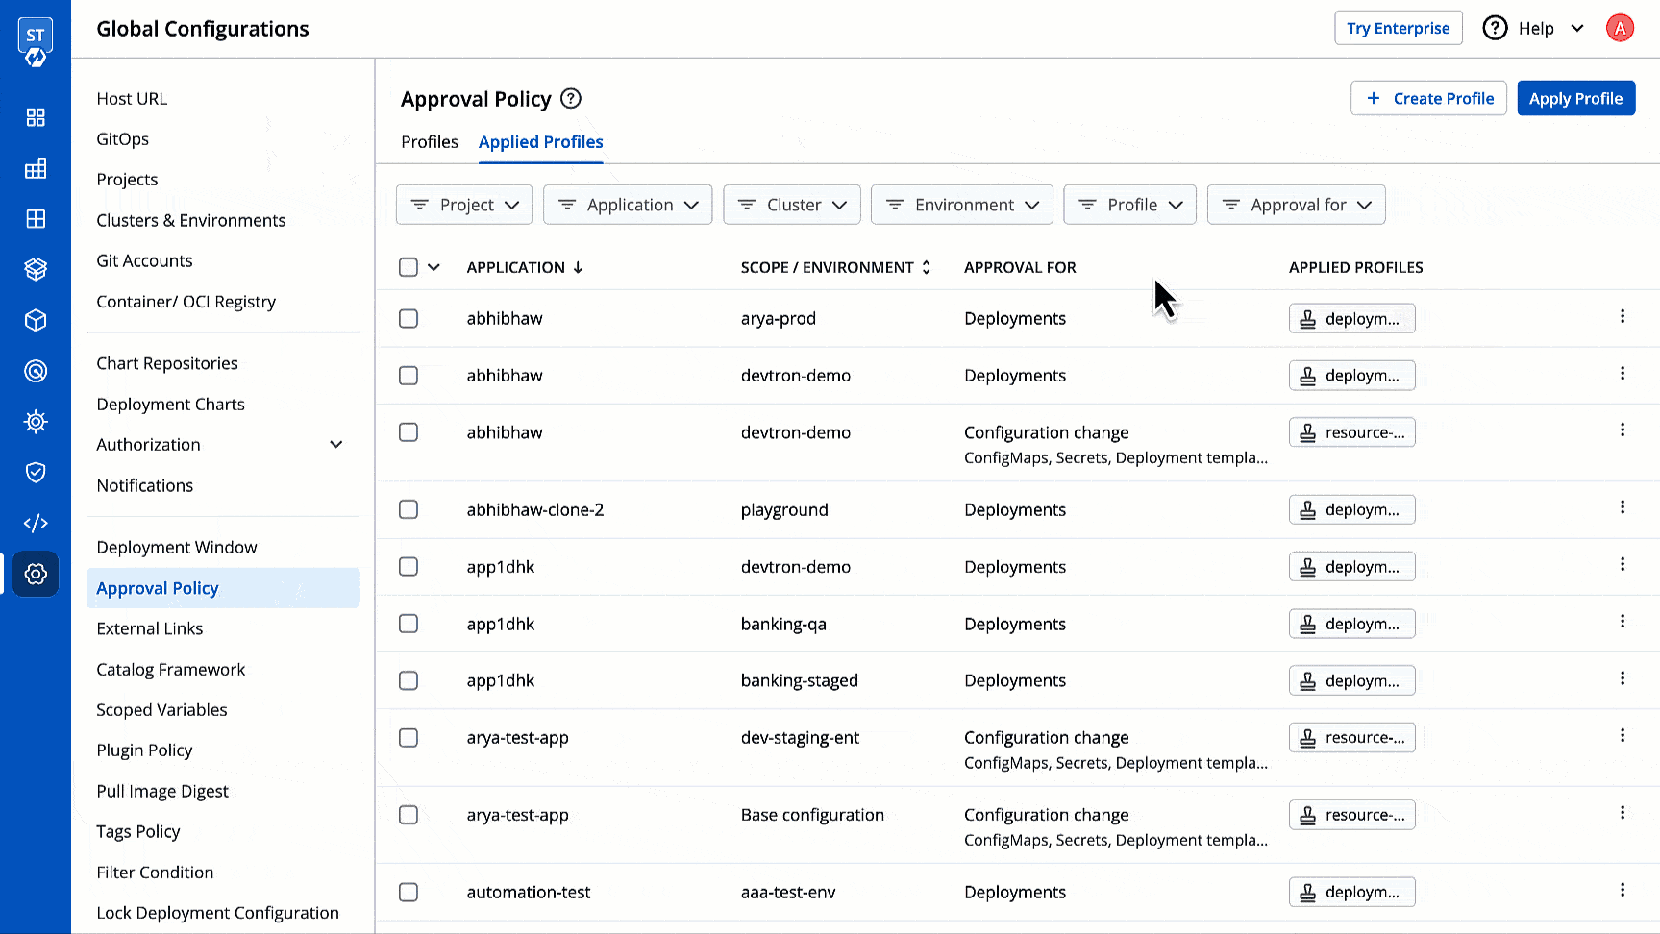Switch to the Profiles tab

tap(429, 142)
